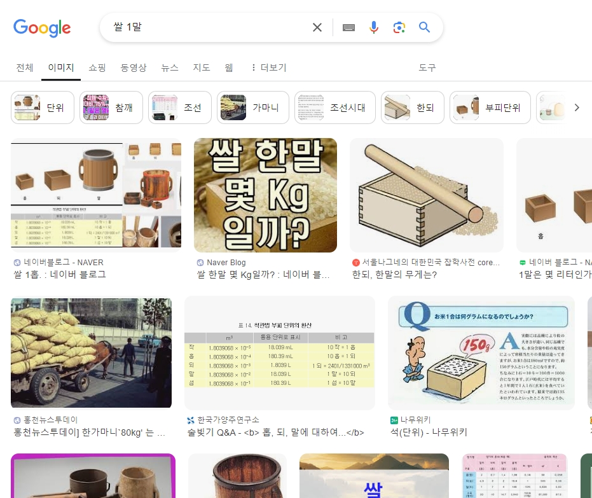The width and height of the screenshot is (592, 498).
Task: Open the 쌀 1홉 wooden measures image
Action: pyautogui.click(x=96, y=195)
